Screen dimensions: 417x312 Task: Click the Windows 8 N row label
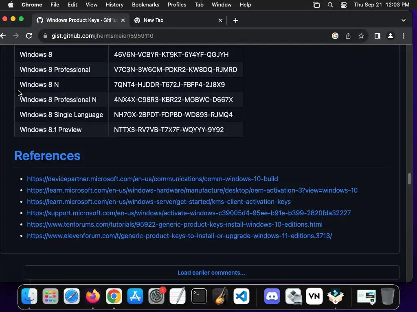click(x=39, y=84)
